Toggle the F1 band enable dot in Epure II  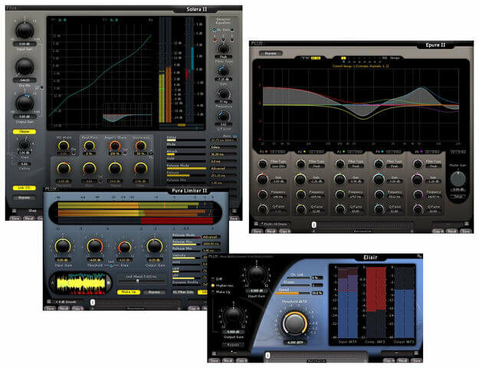tap(266, 152)
